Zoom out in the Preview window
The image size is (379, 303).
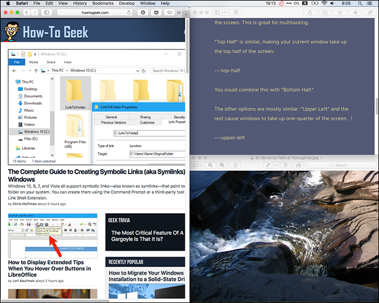(210, 165)
